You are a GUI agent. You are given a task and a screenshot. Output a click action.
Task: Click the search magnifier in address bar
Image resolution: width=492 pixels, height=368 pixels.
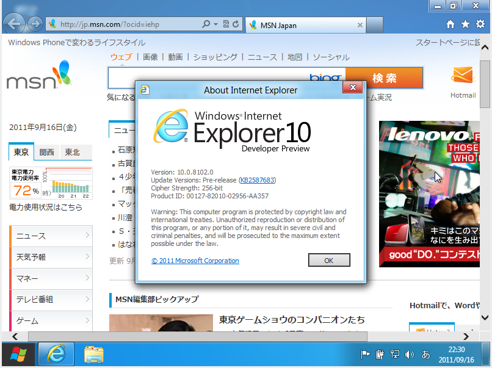pos(206,24)
